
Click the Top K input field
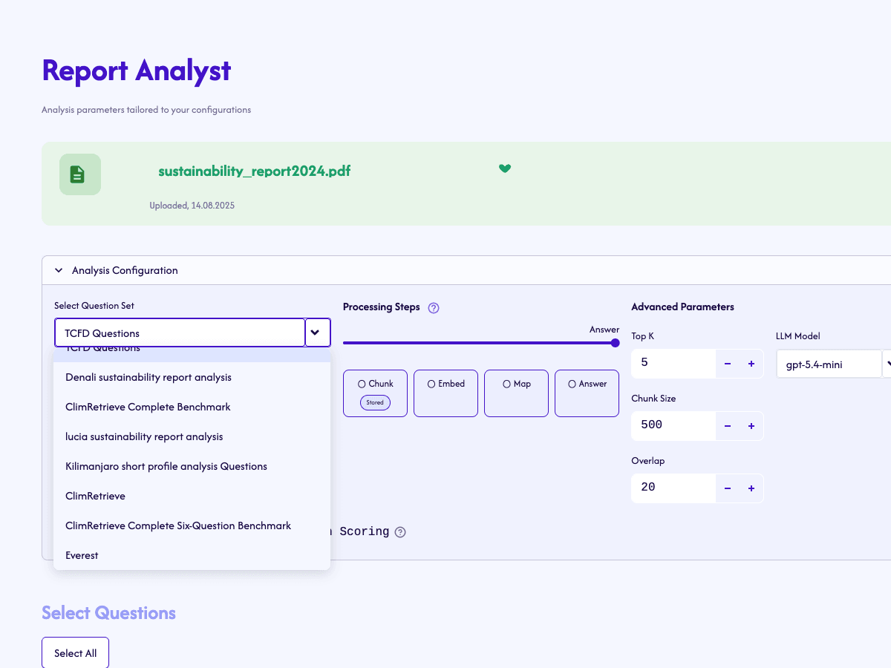(673, 364)
